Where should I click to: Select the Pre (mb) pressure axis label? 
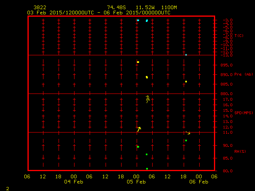[243, 74]
